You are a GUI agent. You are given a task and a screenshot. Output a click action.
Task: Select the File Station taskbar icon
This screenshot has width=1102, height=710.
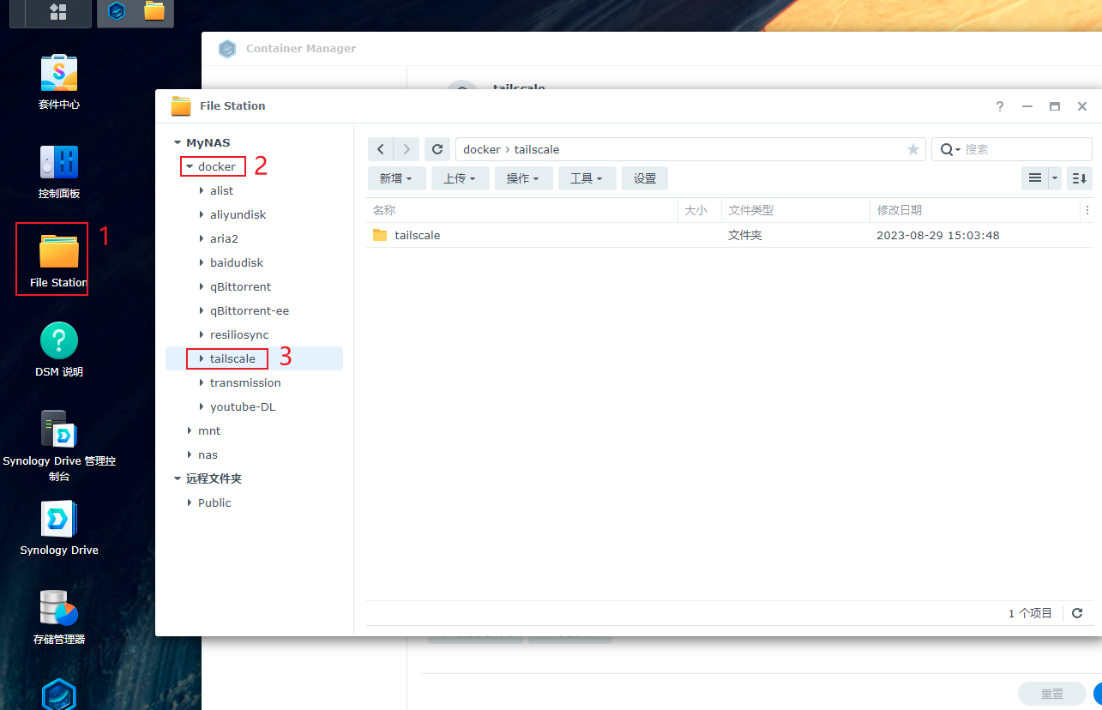pos(154,11)
